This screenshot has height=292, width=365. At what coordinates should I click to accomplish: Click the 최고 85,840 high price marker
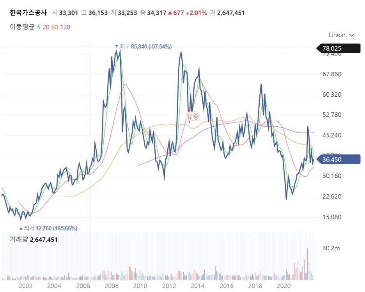[144, 46]
